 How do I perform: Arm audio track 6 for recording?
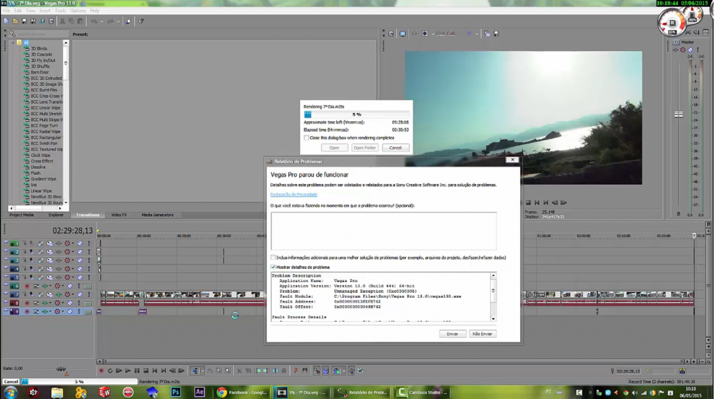(27, 286)
